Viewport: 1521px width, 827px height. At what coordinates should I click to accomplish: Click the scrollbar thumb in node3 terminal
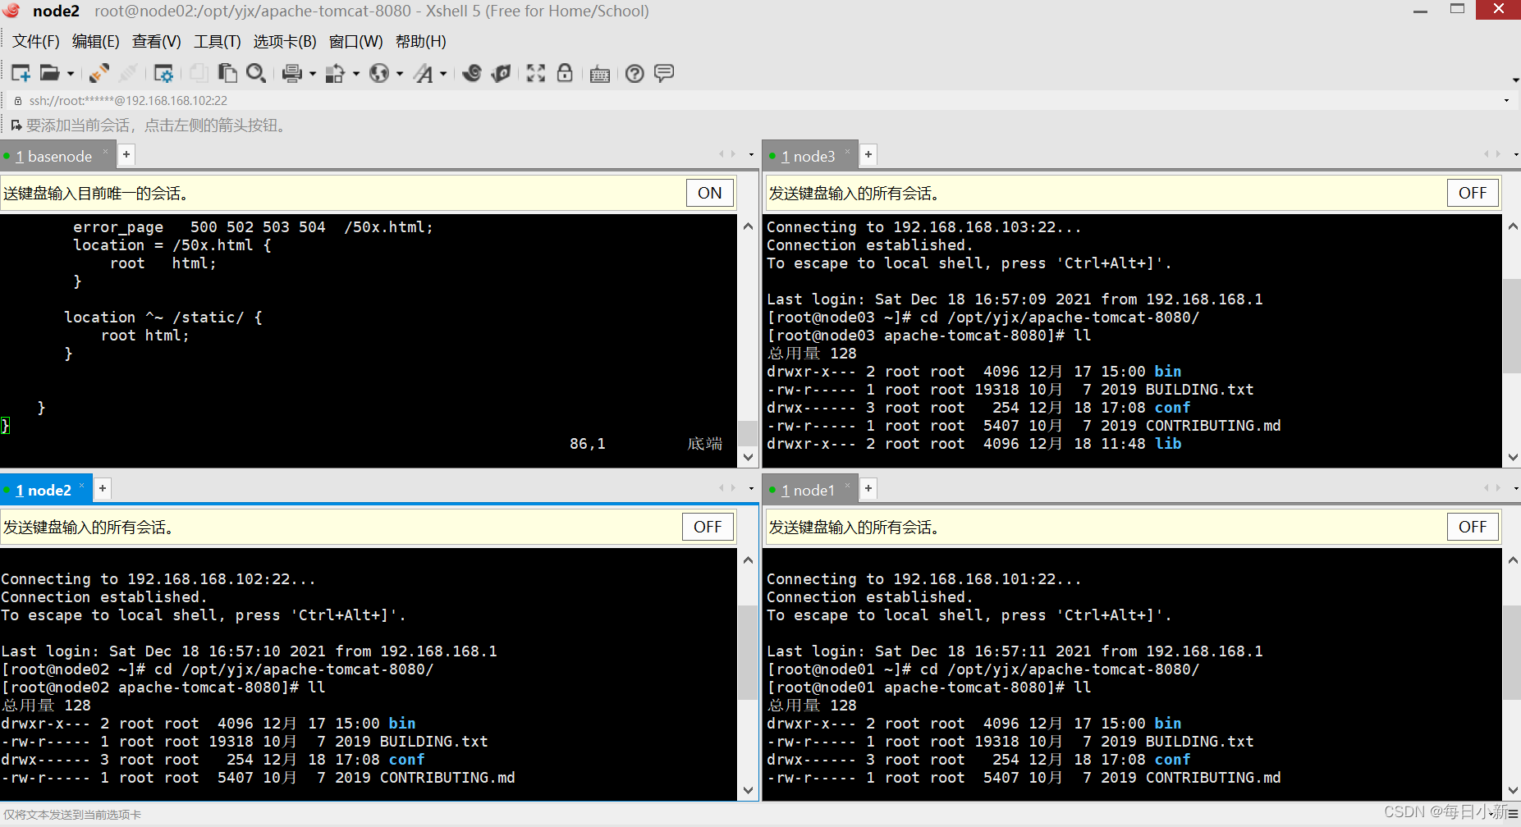(1512, 326)
